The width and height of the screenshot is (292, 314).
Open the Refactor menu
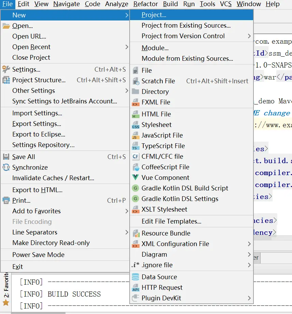(146, 4)
